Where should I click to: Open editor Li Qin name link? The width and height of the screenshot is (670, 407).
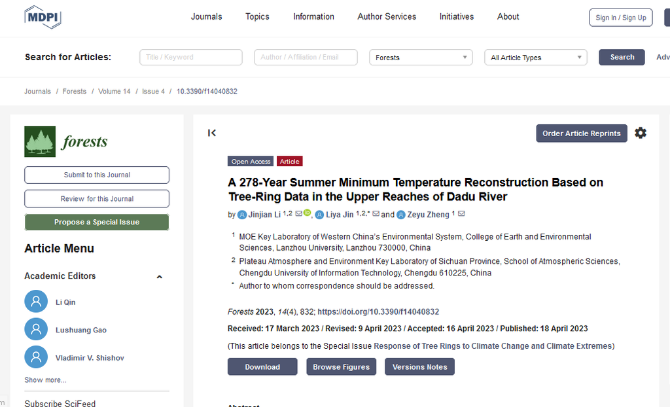(65, 302)
